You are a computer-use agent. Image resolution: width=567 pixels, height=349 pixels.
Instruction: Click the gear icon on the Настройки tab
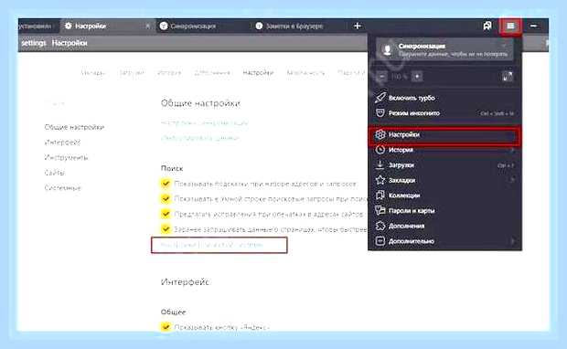(x=68, y=26)
